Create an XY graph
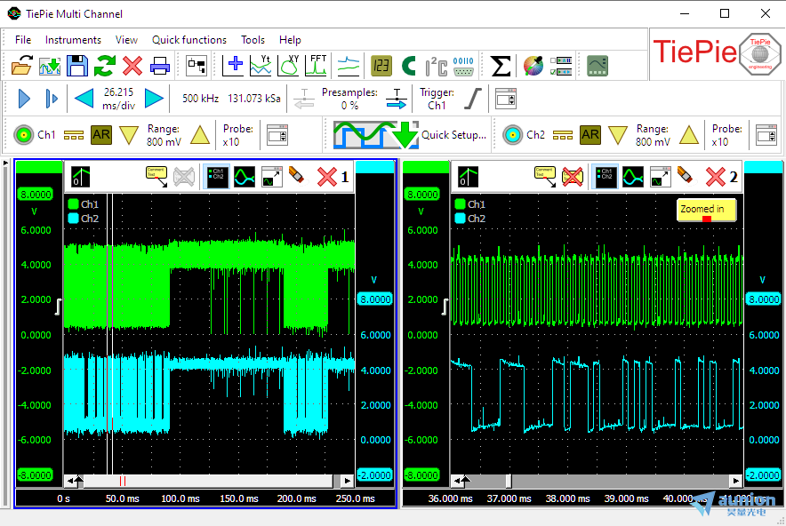This screenshot has height=526, width=786. pyautogui.click(x=290, y=66)
